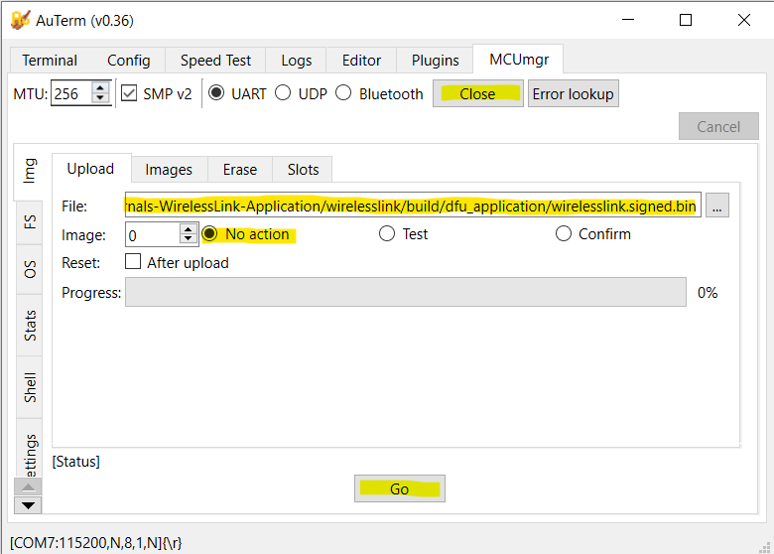Viewport: 774px width, 554px height.
Task: Switch to the Erase sub-tab
Action: click(x=240, y=170)
